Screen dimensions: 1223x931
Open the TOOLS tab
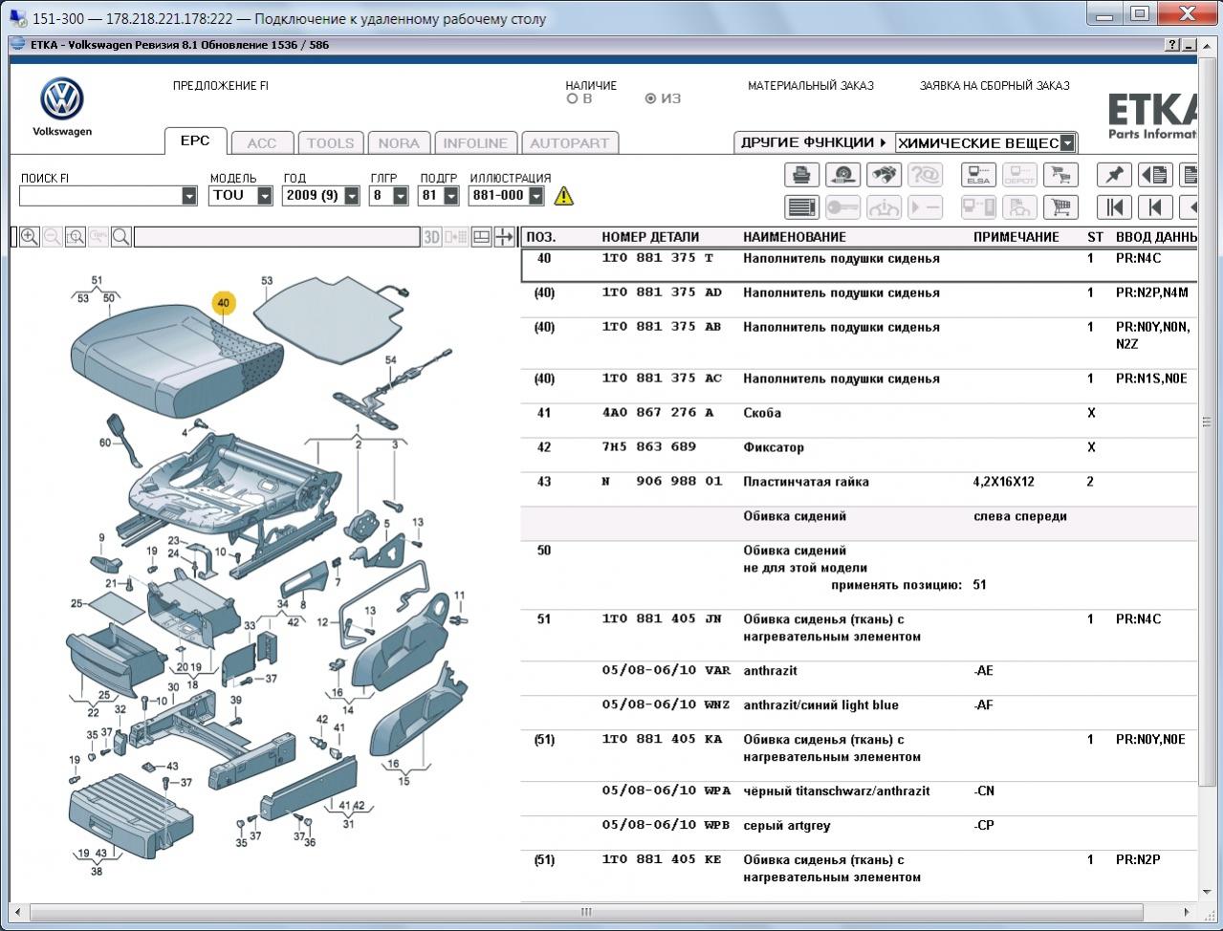tap(331, 143)
